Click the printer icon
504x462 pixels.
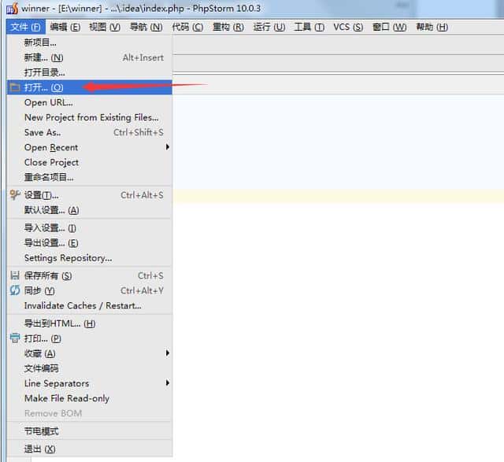15,338
